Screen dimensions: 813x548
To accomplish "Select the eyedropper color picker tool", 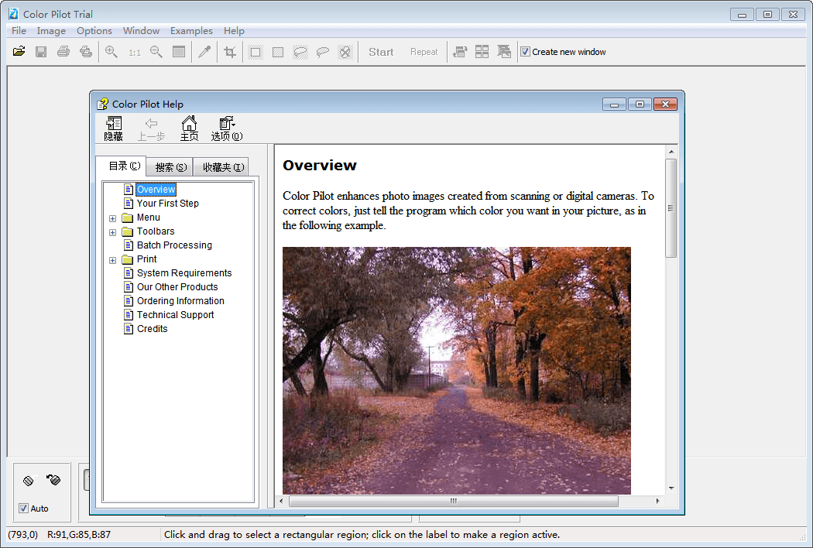I will 205,51.
